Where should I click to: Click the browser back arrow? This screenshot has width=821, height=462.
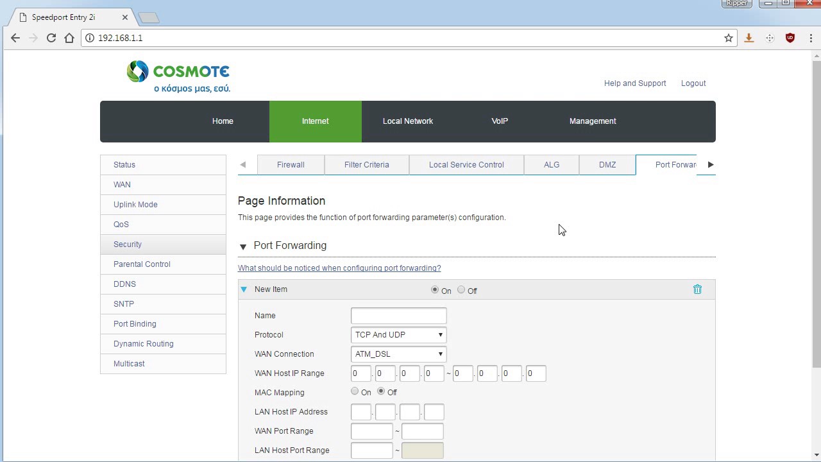click(x=15, y=38)
